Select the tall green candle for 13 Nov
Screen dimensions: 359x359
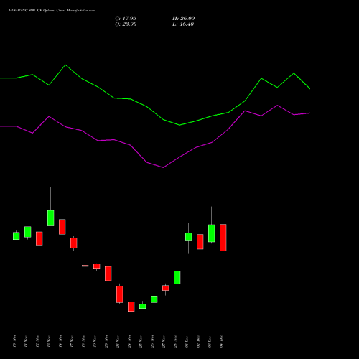pyautogui.click(x=51, y=218)
